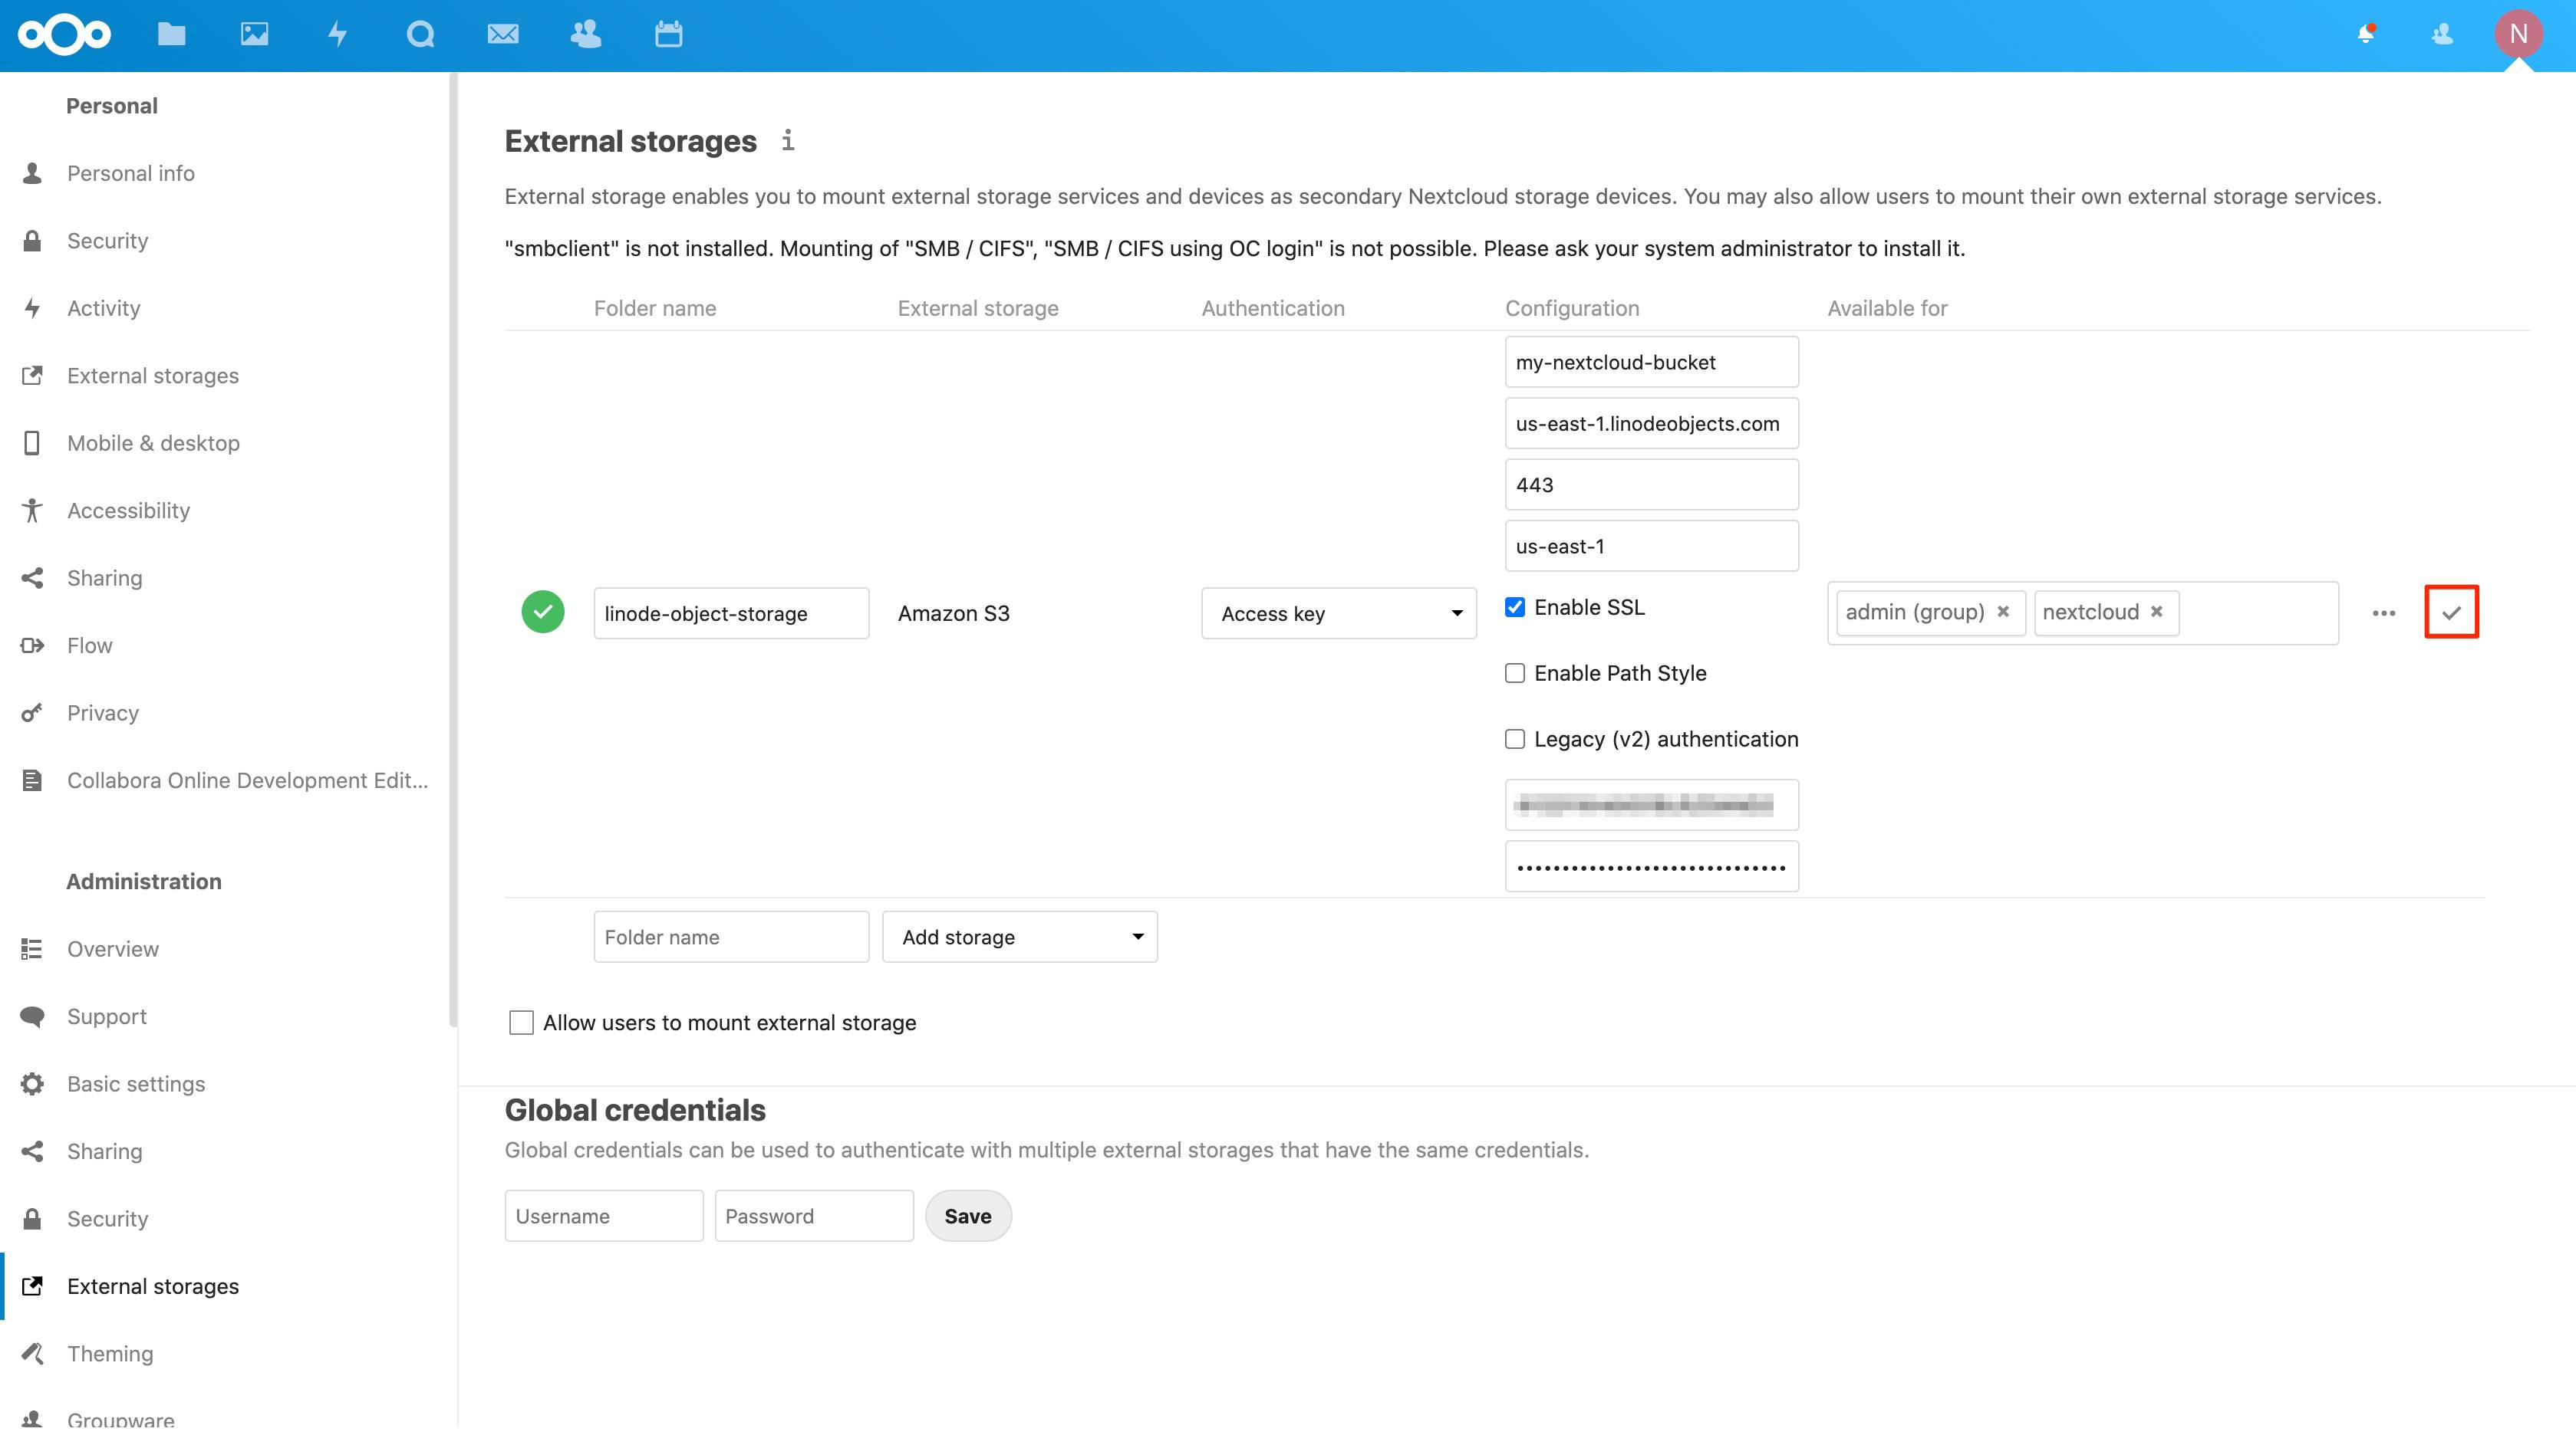
Task: Save the global credentials
Action: [x=967, y=1215]
